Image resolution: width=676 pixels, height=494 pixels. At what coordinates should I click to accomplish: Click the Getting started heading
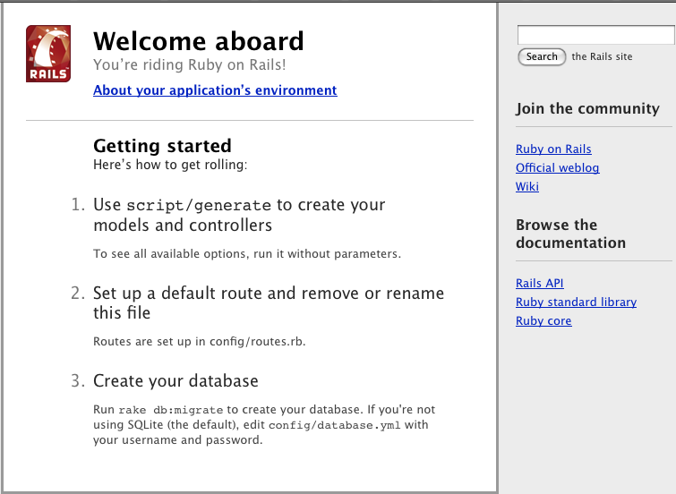pos(162,146)
